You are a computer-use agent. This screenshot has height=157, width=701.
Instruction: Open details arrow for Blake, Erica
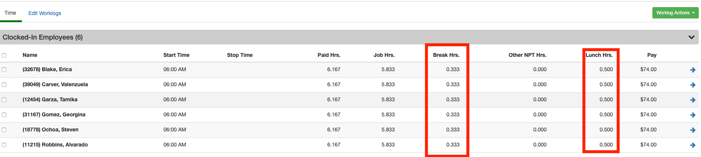pyautogui.click(x=692, y=70)
